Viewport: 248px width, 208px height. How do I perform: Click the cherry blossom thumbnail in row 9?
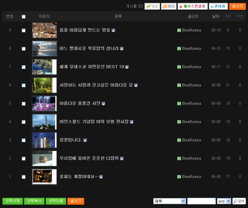pyautogui.click(x=45, y=30)
